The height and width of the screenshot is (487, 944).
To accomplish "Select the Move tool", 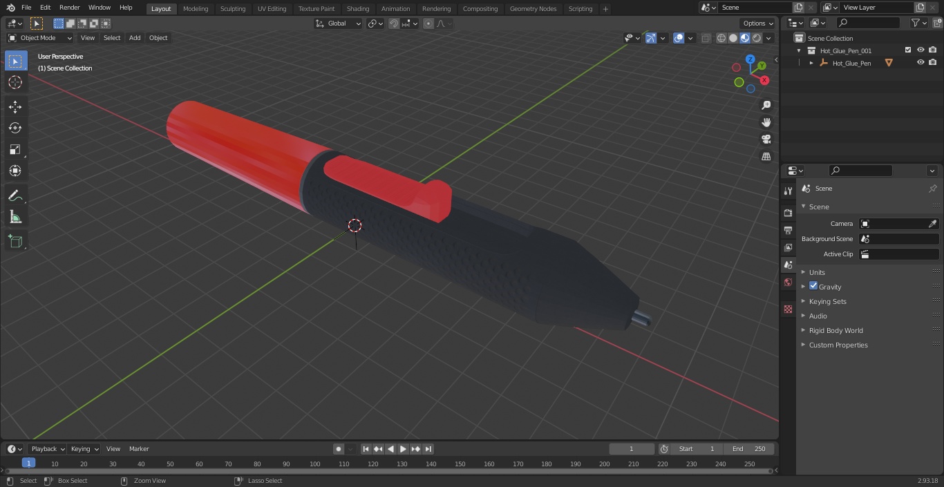I will click(15, 106).
